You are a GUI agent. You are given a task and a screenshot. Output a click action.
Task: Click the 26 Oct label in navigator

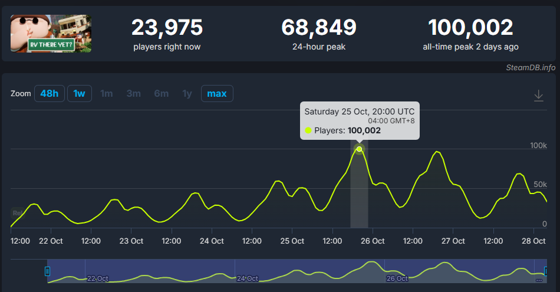click(x=397, y=278)
